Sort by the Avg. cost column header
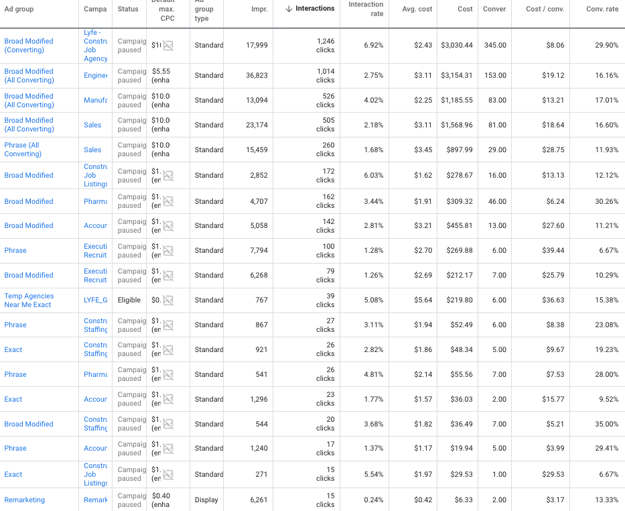The width and height of the screenshot is (625, 511). pos(417,9)
